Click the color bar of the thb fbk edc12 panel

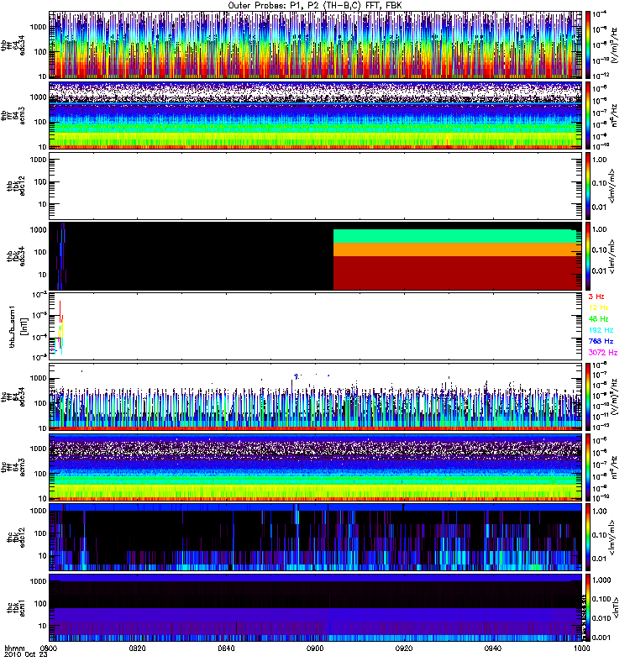click(588, 186)
